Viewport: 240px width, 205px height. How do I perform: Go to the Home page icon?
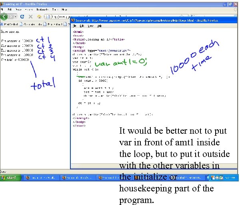[39, 16]
